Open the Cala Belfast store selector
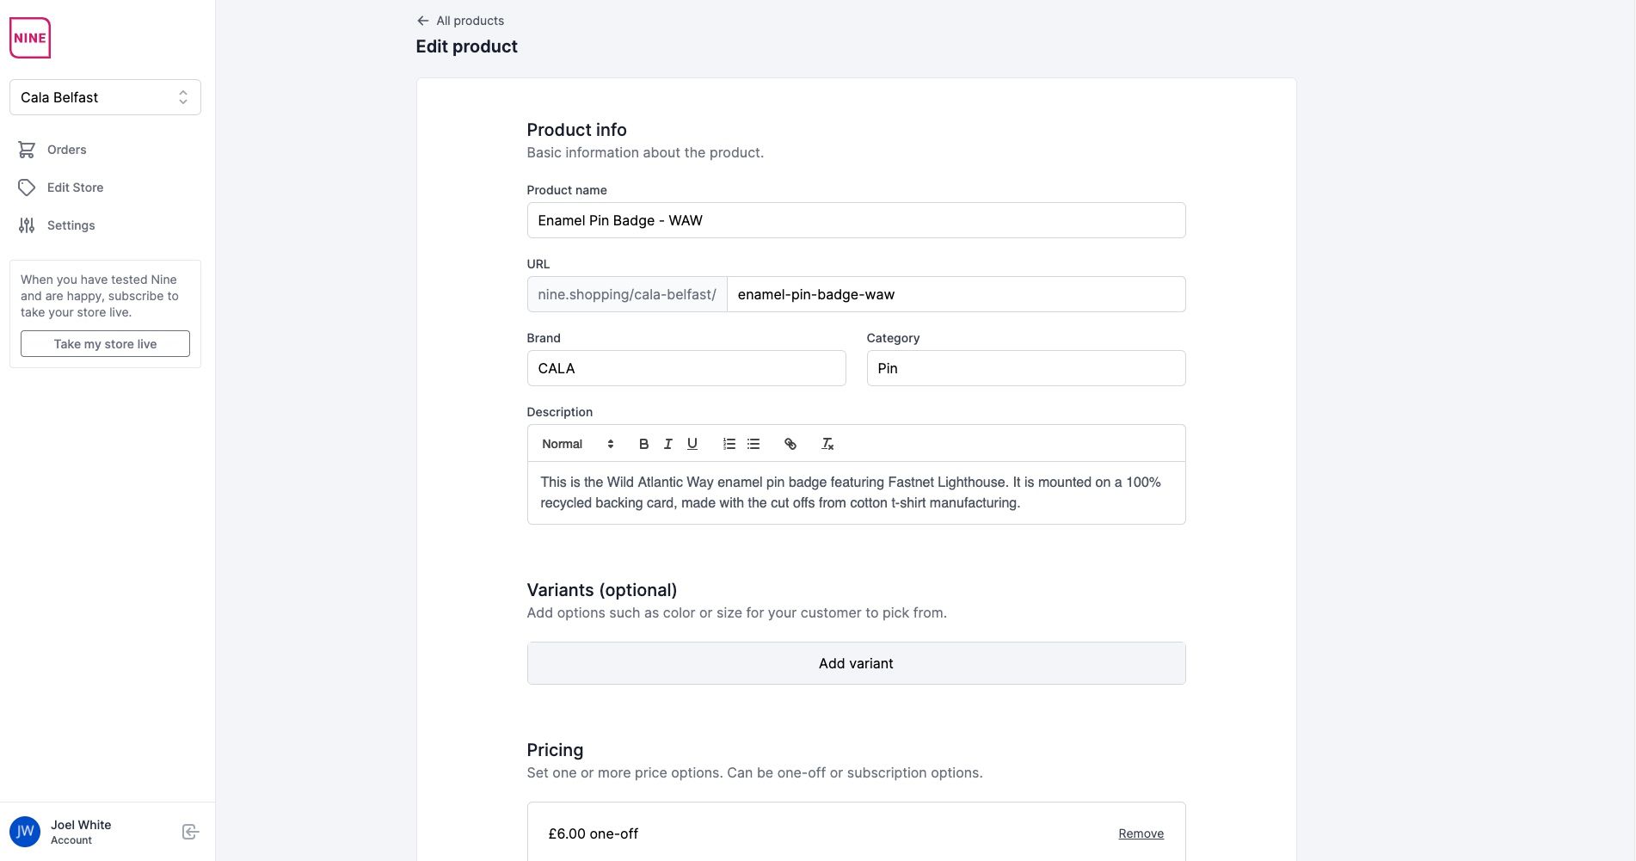Viewport: 1636px width, 861px height. pyautogui.click(x=105, y=97)
